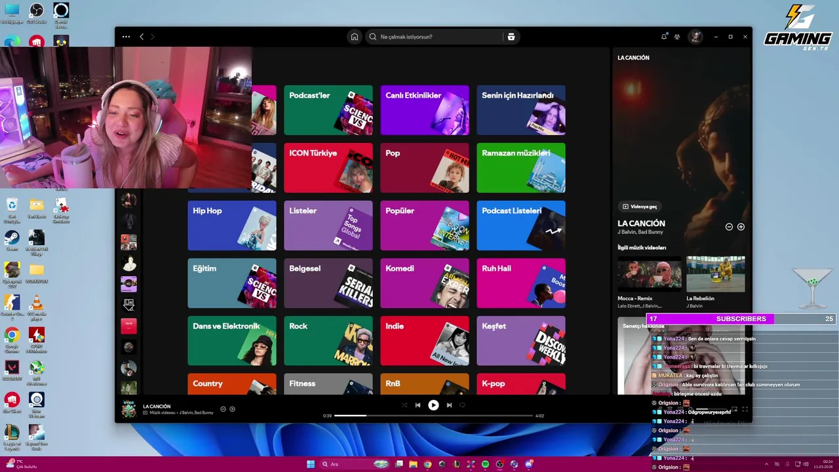This screenshot has height=472, width=839.
Task: Open the Listeler category tile
Action: coord(328,226)
